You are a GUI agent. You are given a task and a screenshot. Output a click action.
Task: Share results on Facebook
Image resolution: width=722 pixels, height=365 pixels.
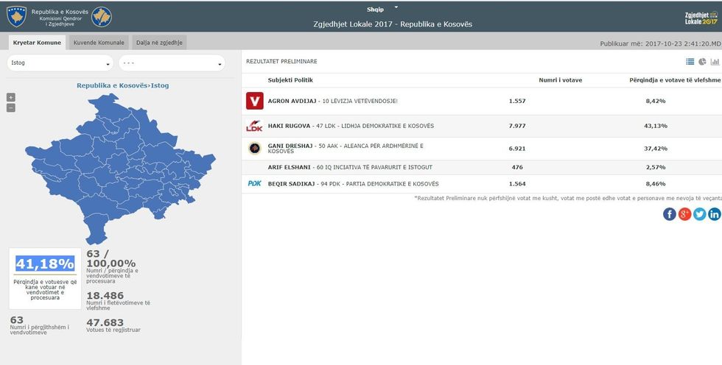click(669, 214)
